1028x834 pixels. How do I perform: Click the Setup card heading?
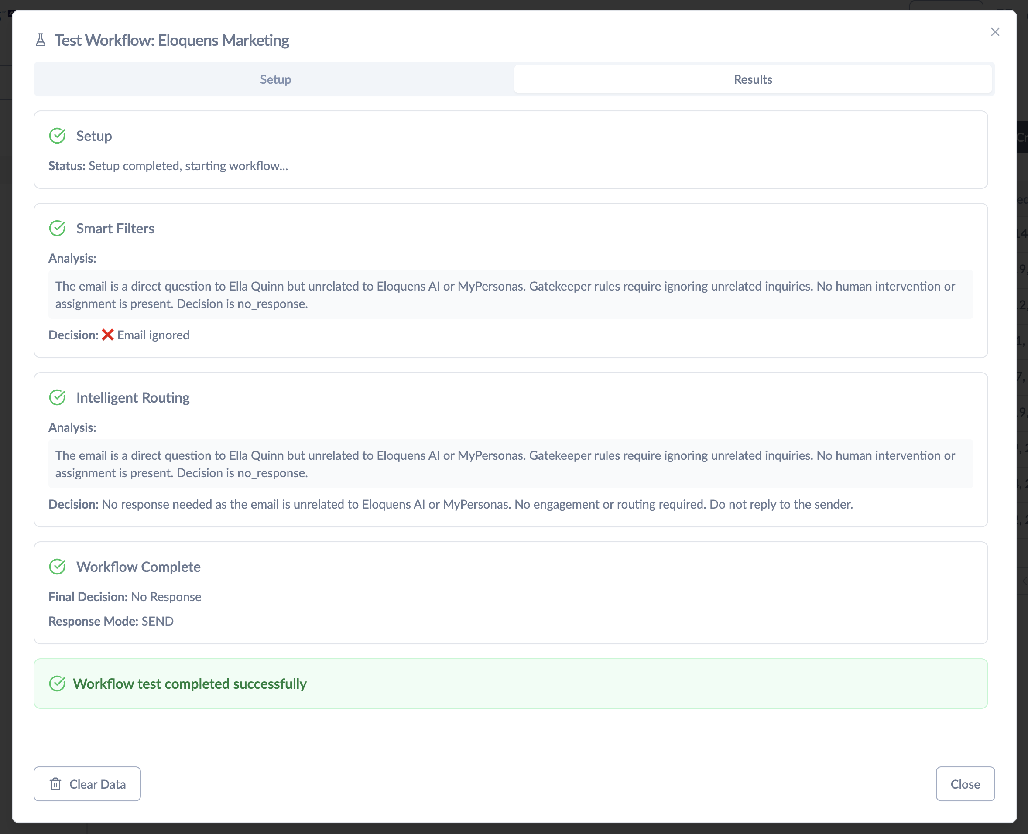coord(94,136)
